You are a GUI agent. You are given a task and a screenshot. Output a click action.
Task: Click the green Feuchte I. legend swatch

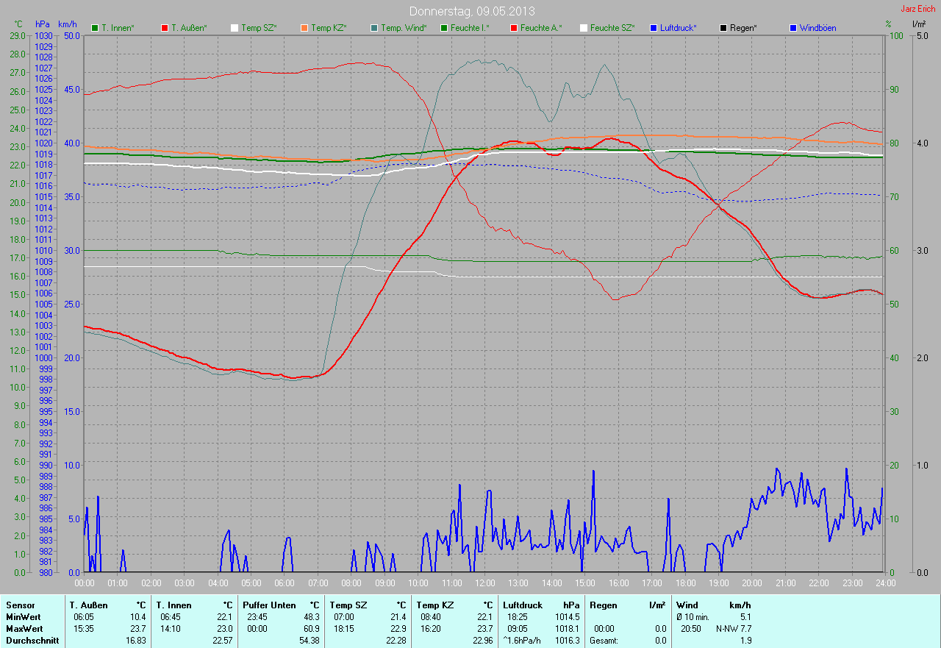(x=444, y=28)
